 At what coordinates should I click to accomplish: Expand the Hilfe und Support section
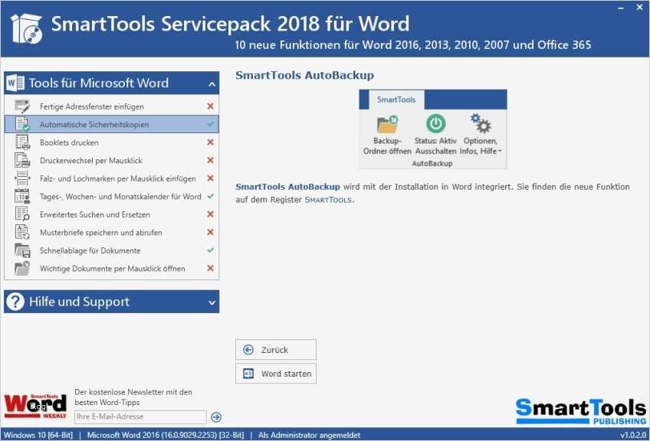coord(212,302)
